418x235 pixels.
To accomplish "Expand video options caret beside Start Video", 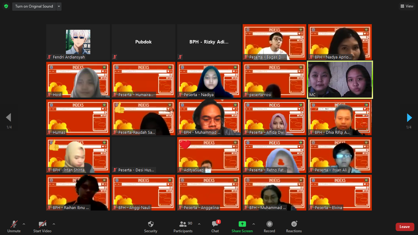I will pyautogui.click(x=54, y=224).
